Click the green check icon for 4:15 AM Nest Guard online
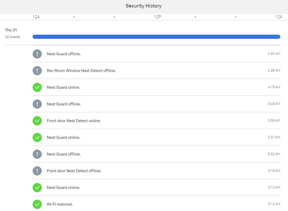This screenshot has width=288, height=211. click(37, 87)
